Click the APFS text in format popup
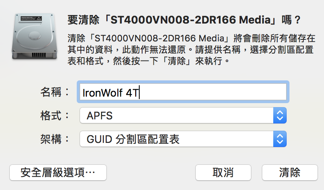 tap(99, 116)
